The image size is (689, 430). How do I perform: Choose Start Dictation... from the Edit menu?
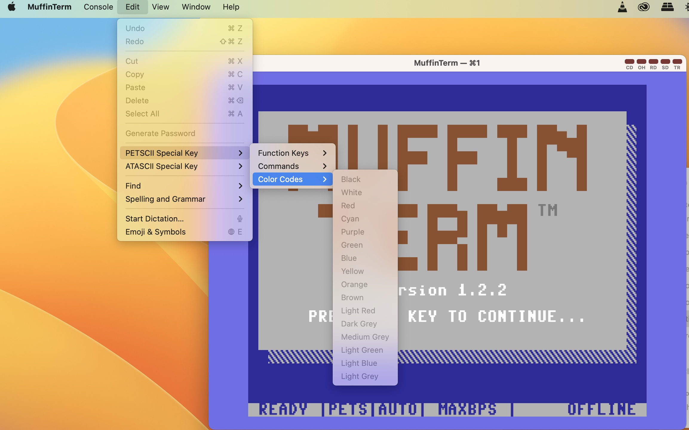click(185, 219)
